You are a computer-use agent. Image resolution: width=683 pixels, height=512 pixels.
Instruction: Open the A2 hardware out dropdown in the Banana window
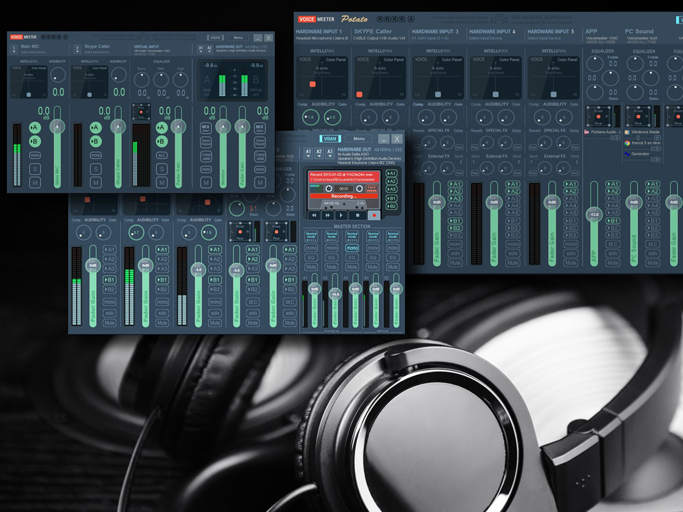click(x=319, y=153)
